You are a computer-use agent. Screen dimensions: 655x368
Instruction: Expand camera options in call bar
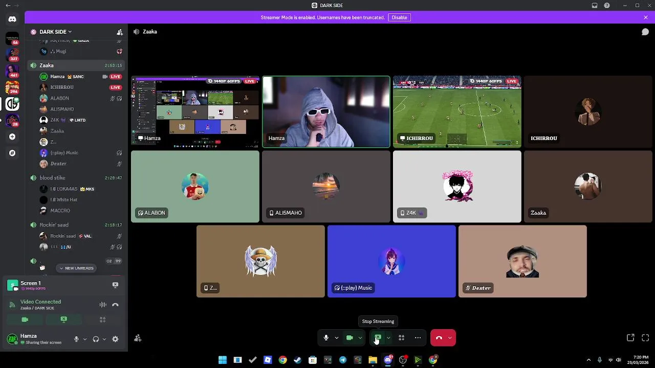click(x=360, y=338)
